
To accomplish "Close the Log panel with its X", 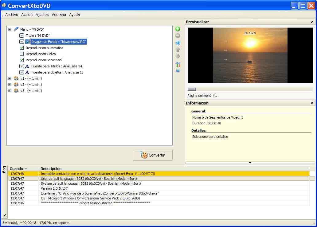I will click(5, 215).
